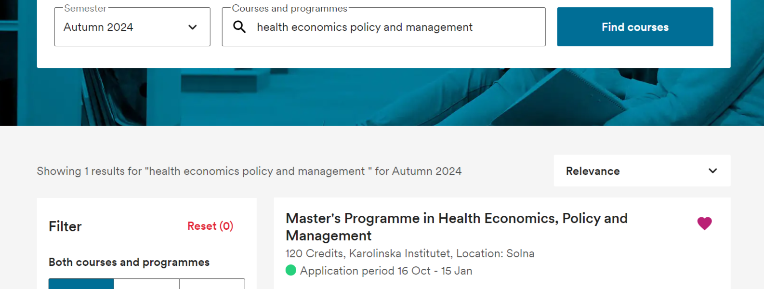Viewport: 764px width, 289px height.
Task: Click the 120 Credits, Karolinska Institutet line
Action: click(410, 253)
